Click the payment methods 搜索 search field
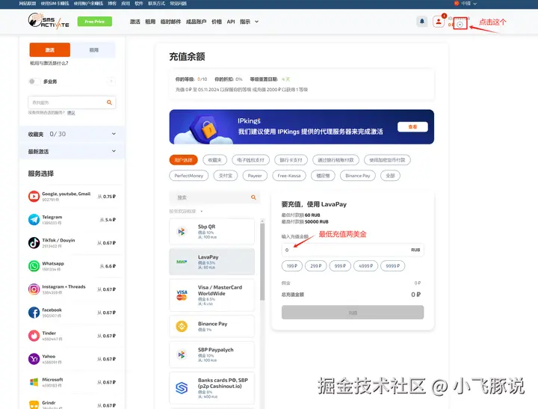Screen dimensions: 538x409 [214, 197]
